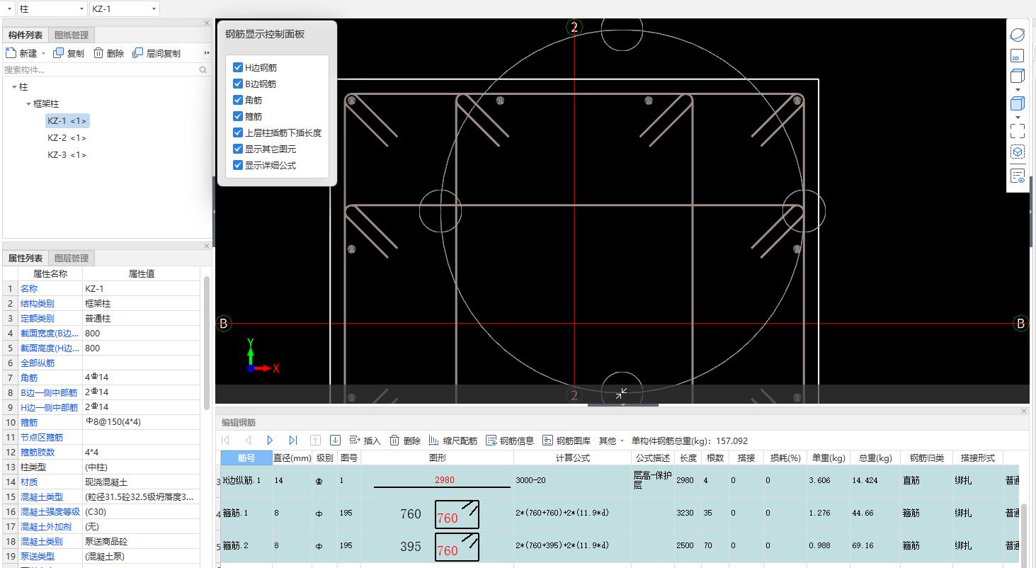Click the 箍筋 value Φ8@150(4*4) cell
Viewport: 1036px width, 568px height.
(x=142, y=423)
